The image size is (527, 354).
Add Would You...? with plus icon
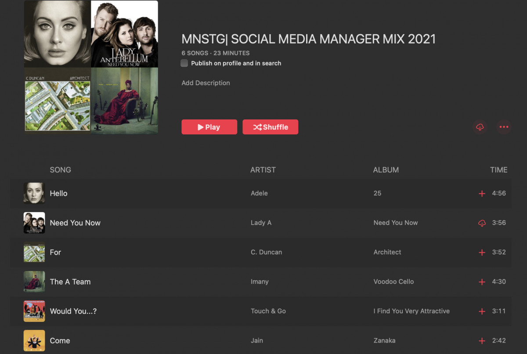coord(482,311)
